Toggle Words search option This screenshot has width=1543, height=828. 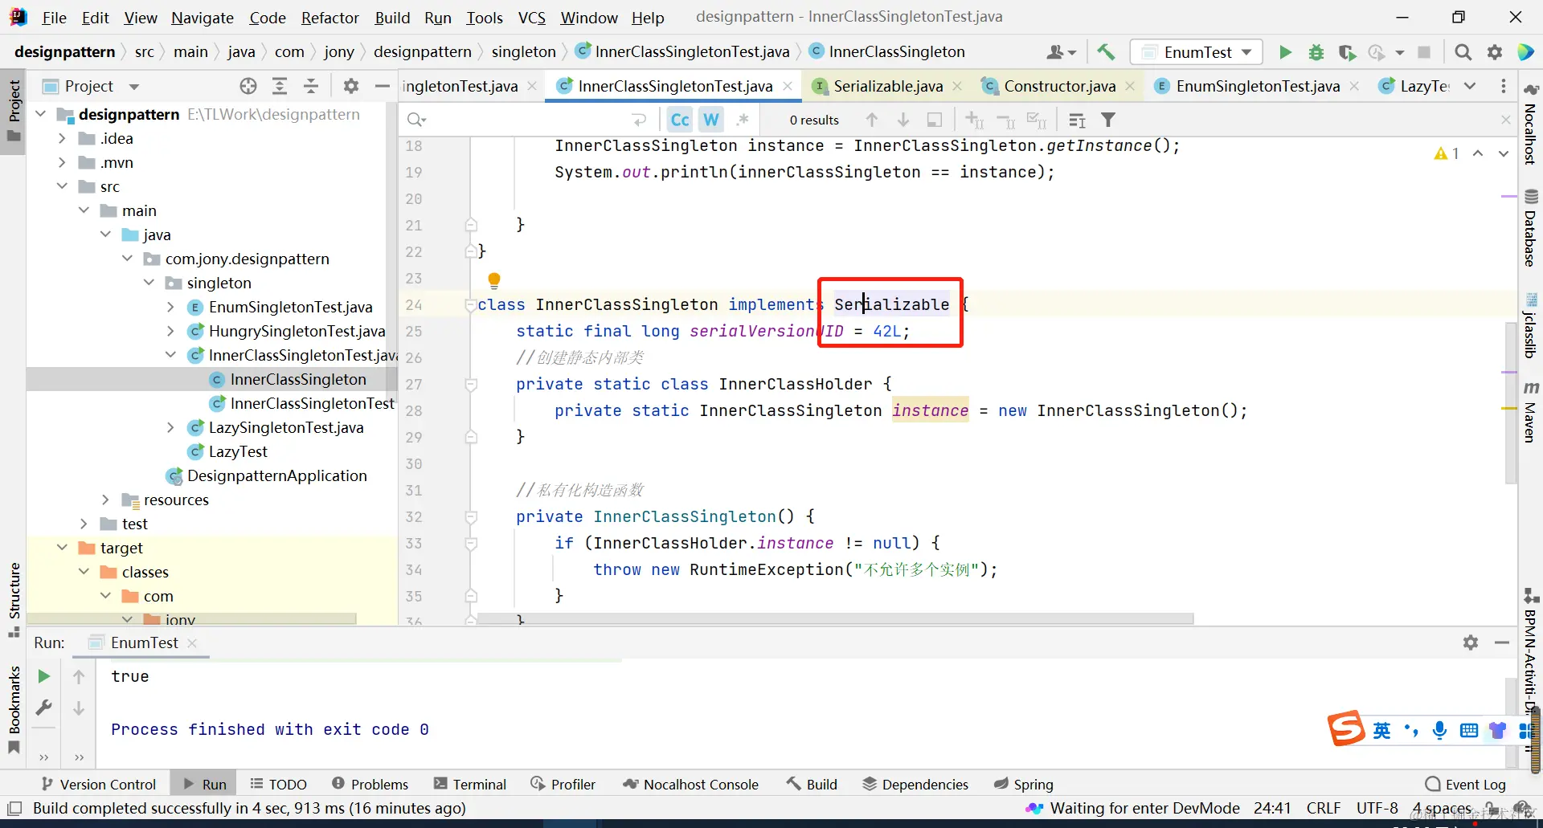click(x=711, y=120)
